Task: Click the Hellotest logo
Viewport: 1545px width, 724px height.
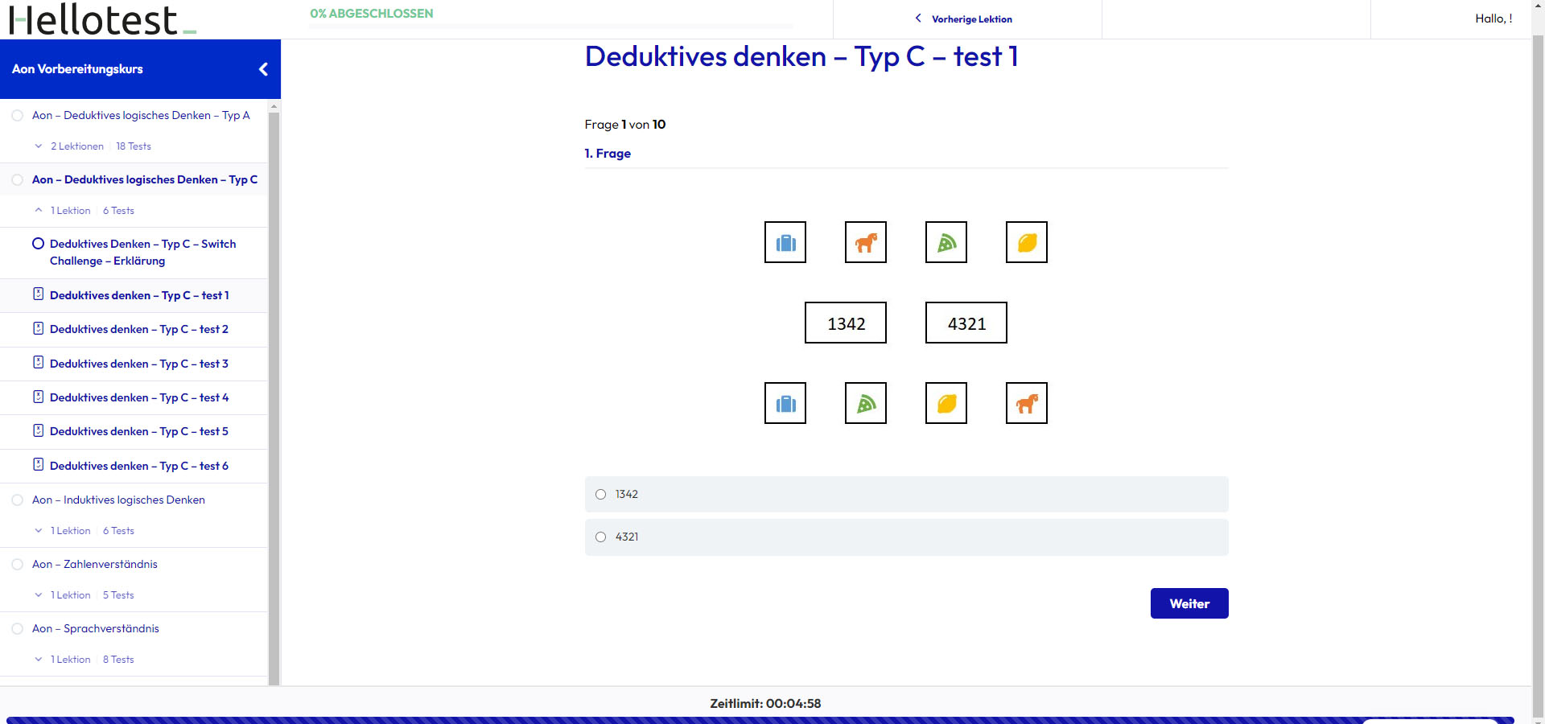Action: pos(102,19)
